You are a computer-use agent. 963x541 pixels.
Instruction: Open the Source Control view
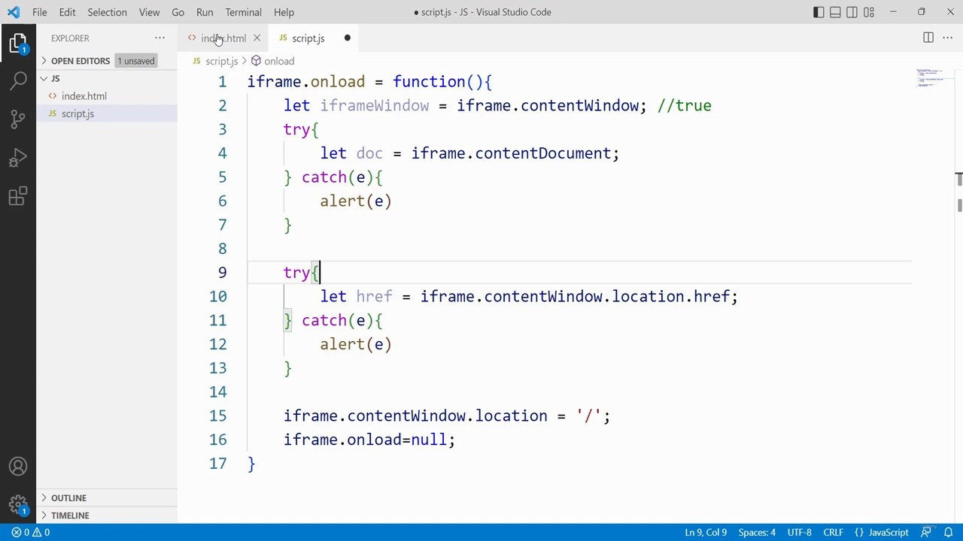[18, 119]
